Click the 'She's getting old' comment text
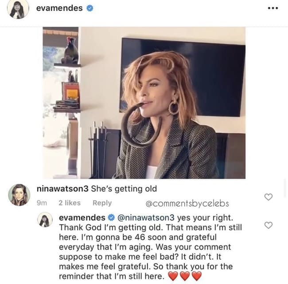 (x=124, y=189)
